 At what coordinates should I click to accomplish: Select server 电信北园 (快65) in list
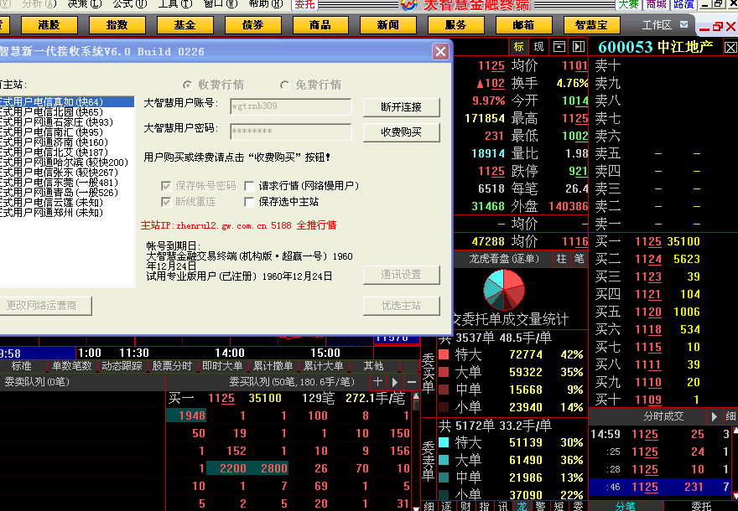(66, 112)
